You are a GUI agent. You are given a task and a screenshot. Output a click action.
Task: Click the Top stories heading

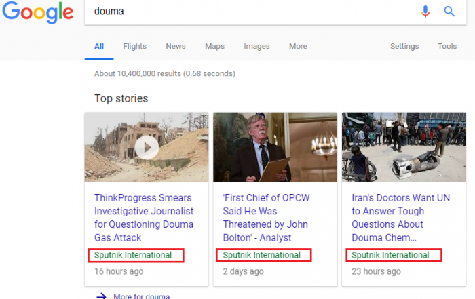[121, 98]
